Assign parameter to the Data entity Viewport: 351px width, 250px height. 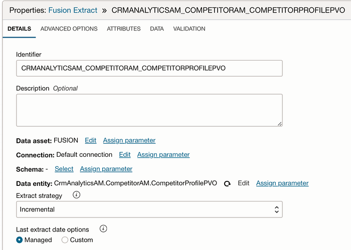282,183
